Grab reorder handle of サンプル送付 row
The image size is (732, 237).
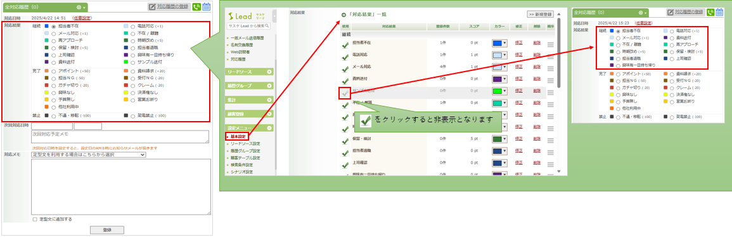(550, 93)
